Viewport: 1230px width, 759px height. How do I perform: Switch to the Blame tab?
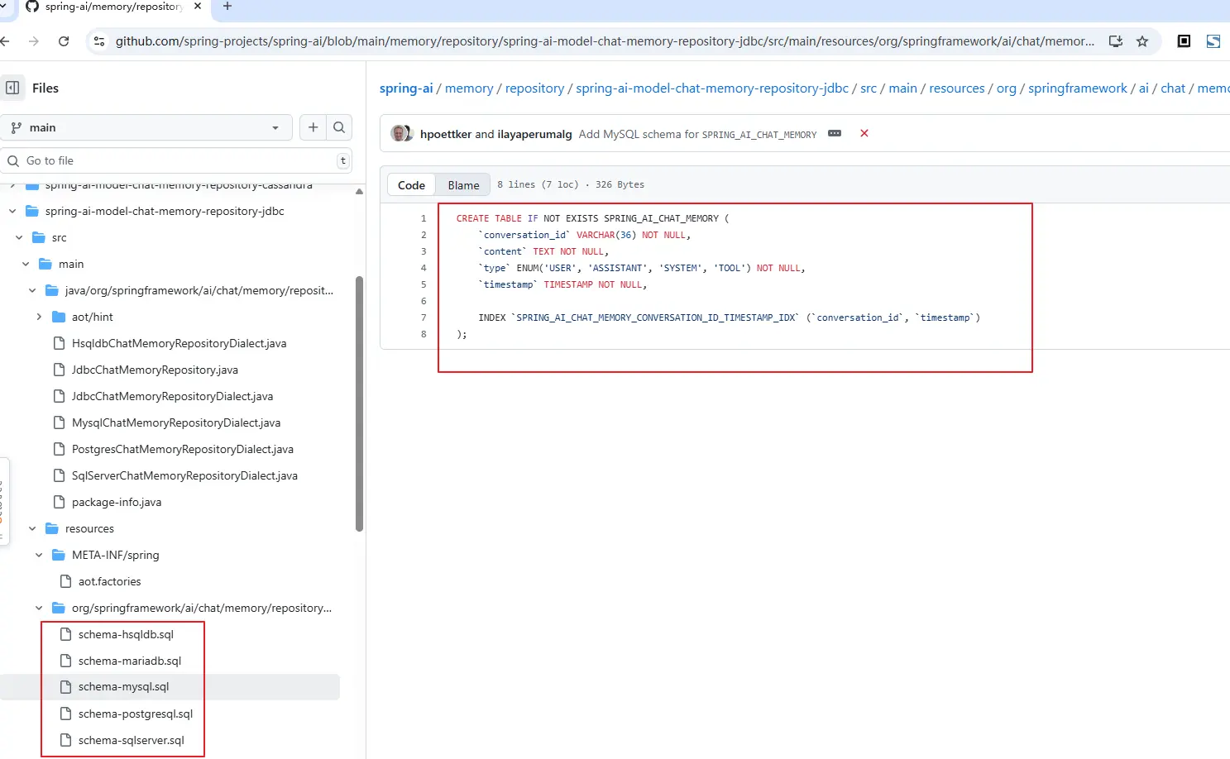click(463, 185)
